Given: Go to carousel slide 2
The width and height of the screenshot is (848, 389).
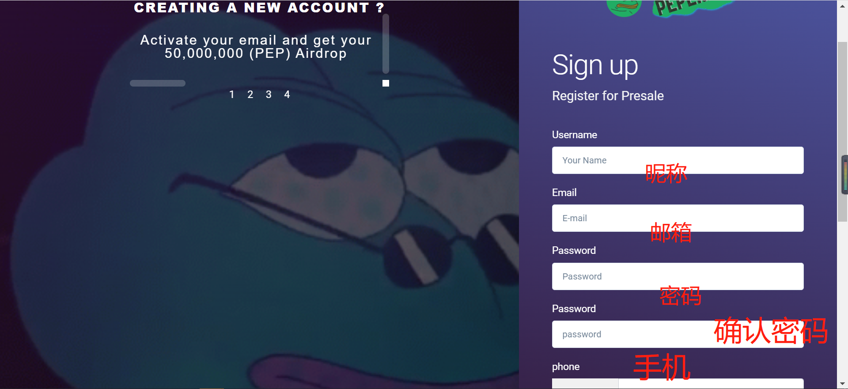Looking at the screenshot, I should 250,94.
